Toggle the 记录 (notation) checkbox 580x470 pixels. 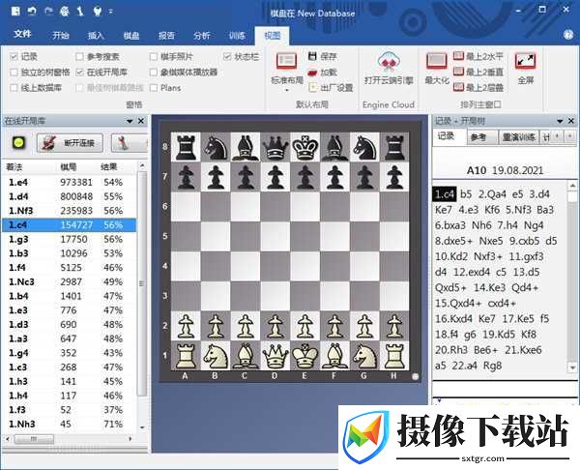pyautogui.click(x=14, y=57)
